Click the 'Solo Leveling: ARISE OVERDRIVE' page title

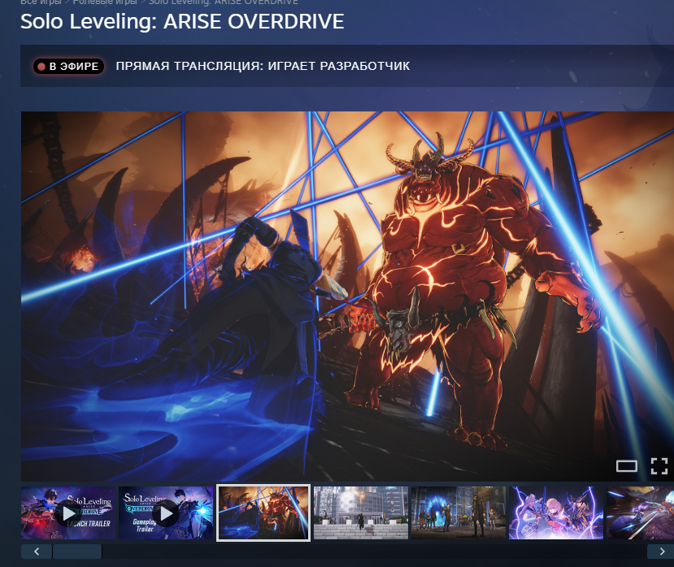click(182, 21)
